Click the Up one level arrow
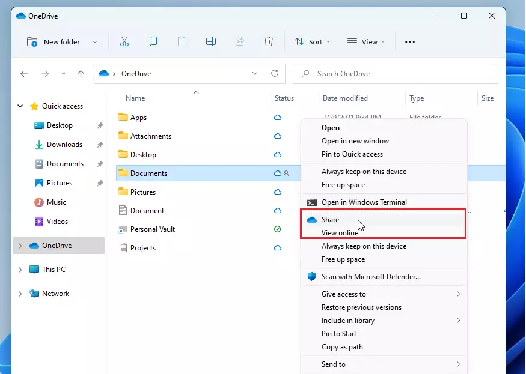 81,74
